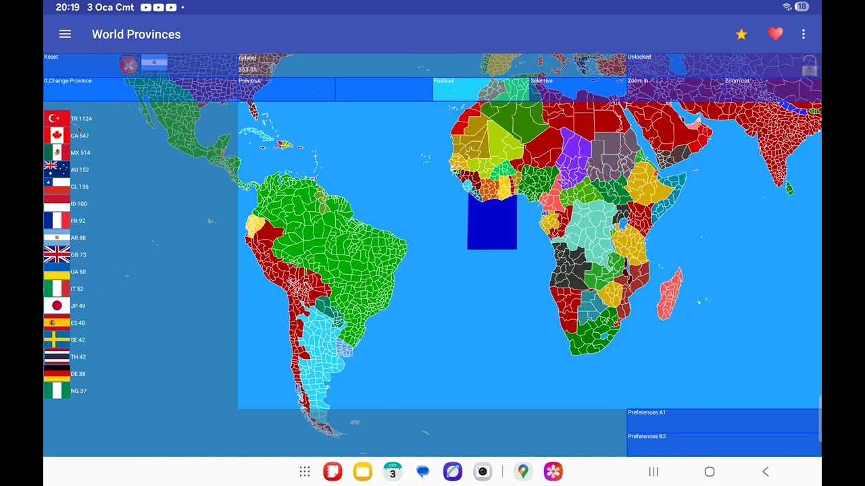This screenshot has height=486, width=865.
Task: Select the Japan flag in the ranking list
Action: tap(57, 306)
